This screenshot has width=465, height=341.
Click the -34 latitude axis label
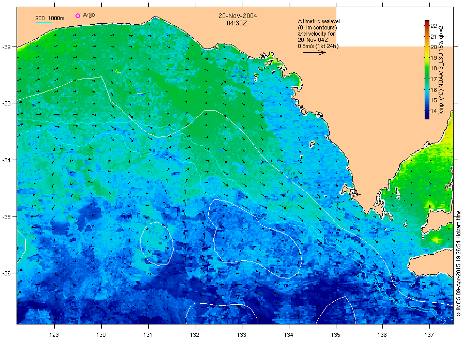(7, 160)
